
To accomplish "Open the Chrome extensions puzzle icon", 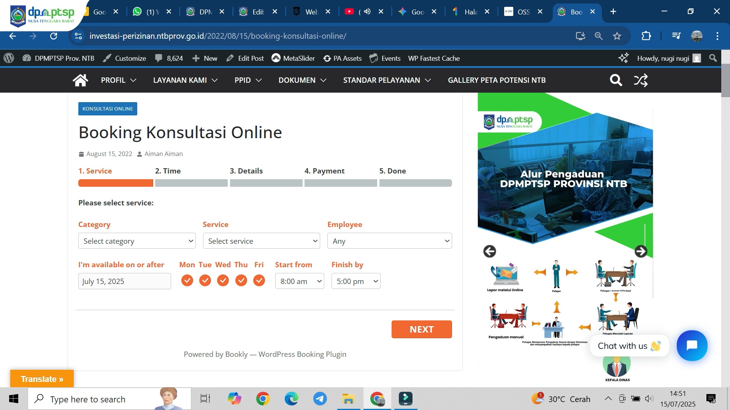I will pyautogui.click(x=646, y=36).
